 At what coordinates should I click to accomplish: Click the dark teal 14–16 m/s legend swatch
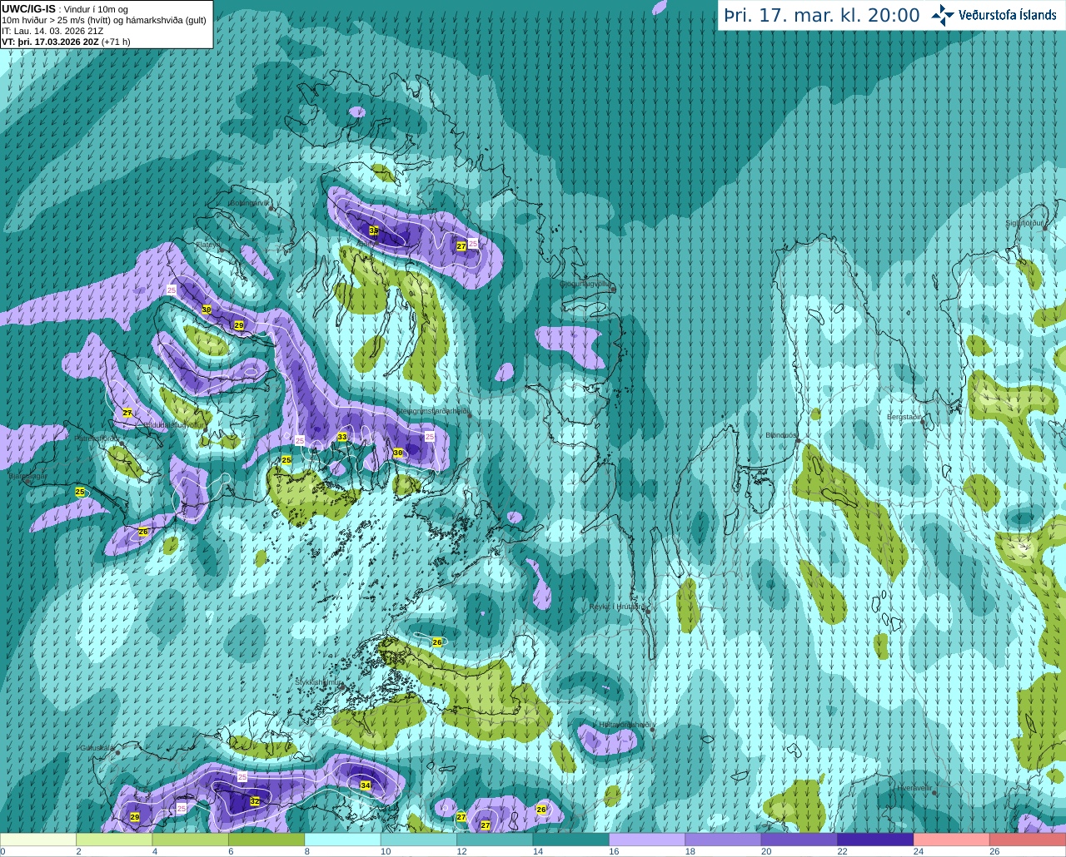tap(571, 840)
